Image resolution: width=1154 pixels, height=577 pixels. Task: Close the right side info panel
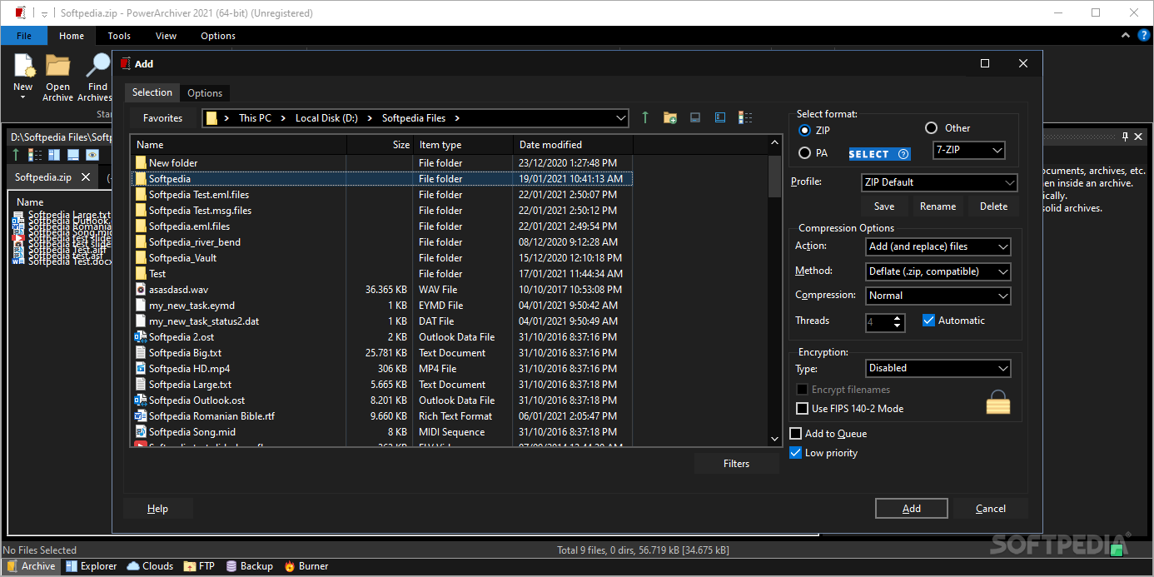point(1139,137)
